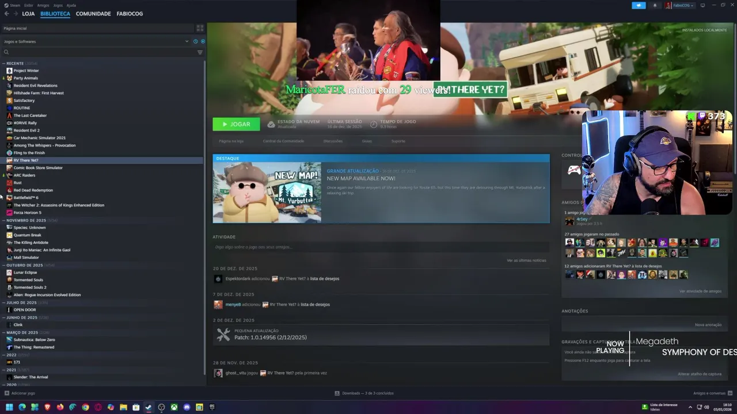
Task: Select Quantum Break in the library list
Action: coord(27,235)
